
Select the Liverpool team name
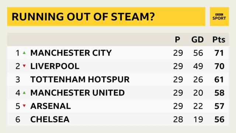coord(55,66)
